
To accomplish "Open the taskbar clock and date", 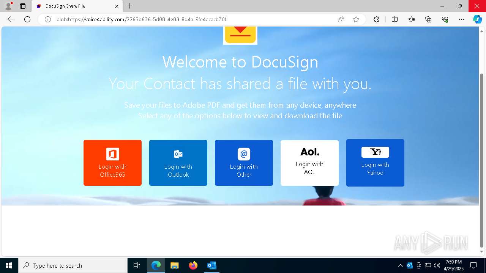I will pyautogui.click(x=454, y=265).
